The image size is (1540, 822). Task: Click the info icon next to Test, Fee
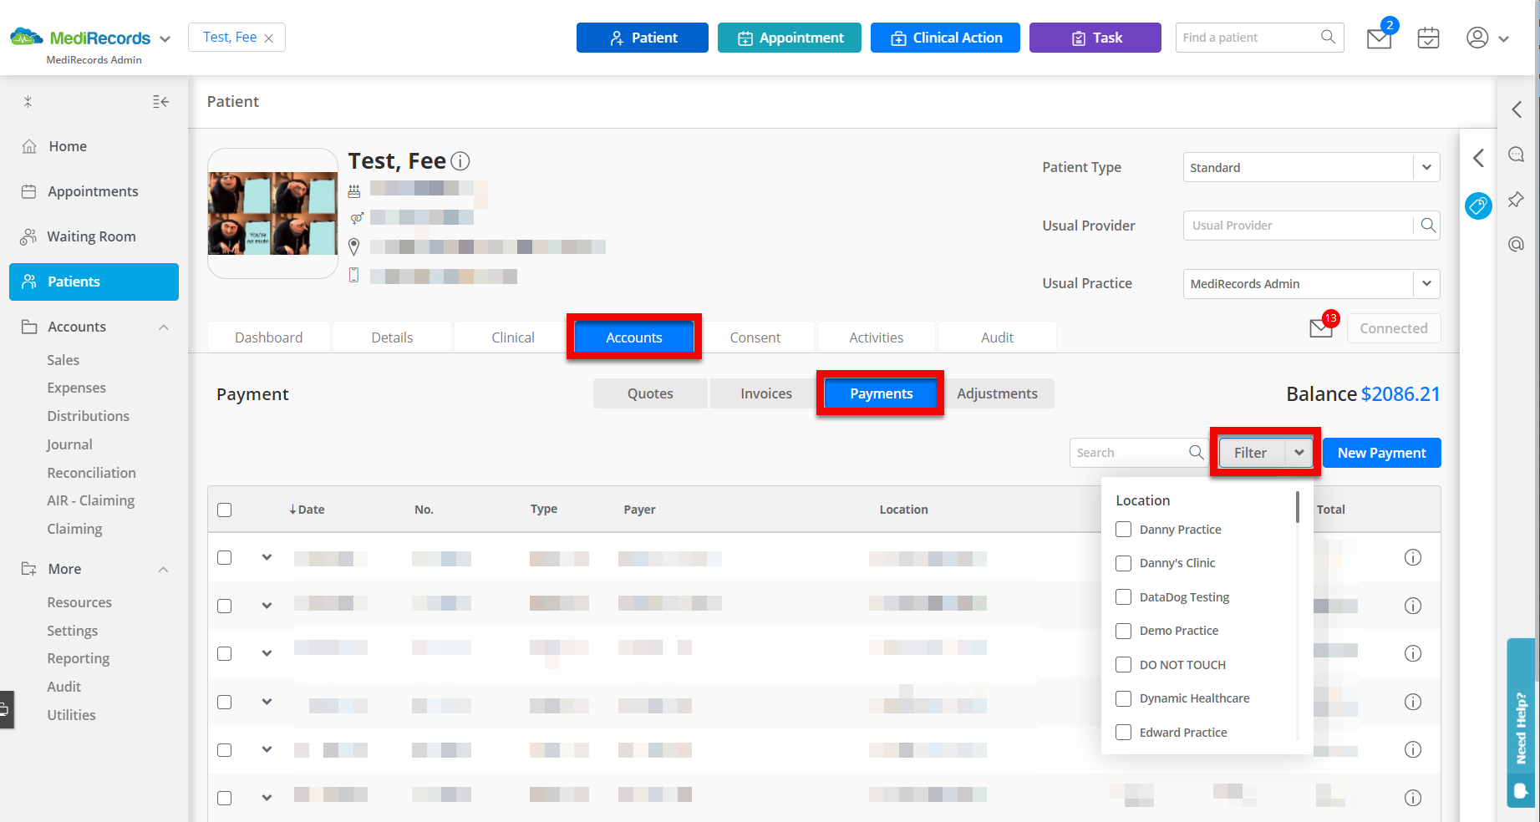(x=460, y=161)
